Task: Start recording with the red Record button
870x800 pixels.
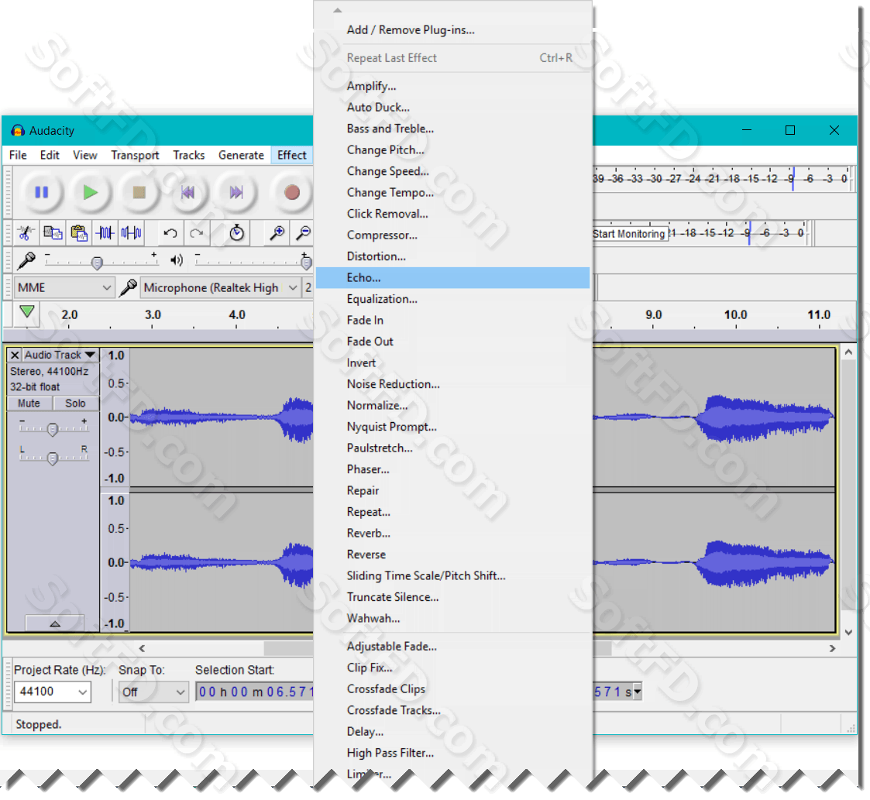Action: pyautogui.click(x=292, y=193)
